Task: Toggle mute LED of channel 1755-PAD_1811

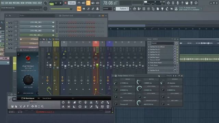Action: tap(7, 23)
